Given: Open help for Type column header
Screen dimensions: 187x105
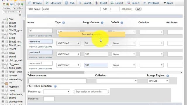Looking at the screenshot, I should [64, 23].
